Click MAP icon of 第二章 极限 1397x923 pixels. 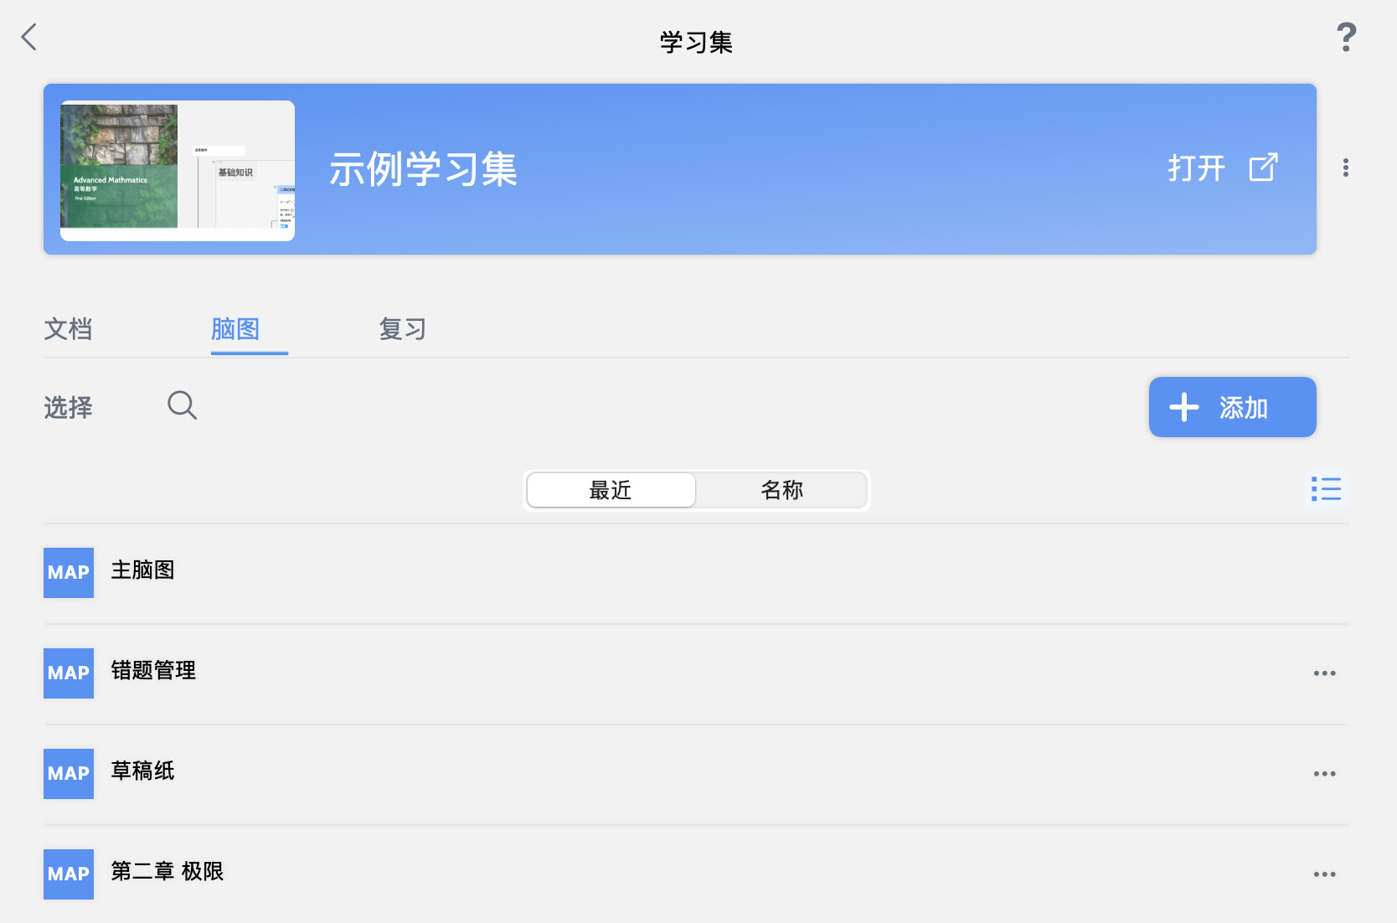click(x=69, y=874)
